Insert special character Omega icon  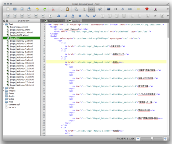pos(115,9)
